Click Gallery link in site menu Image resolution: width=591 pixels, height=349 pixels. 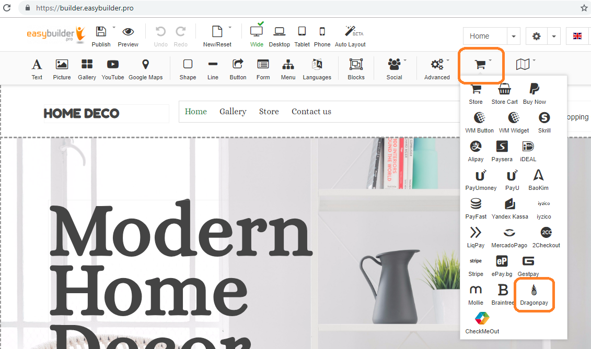click(x=233, y=112)
